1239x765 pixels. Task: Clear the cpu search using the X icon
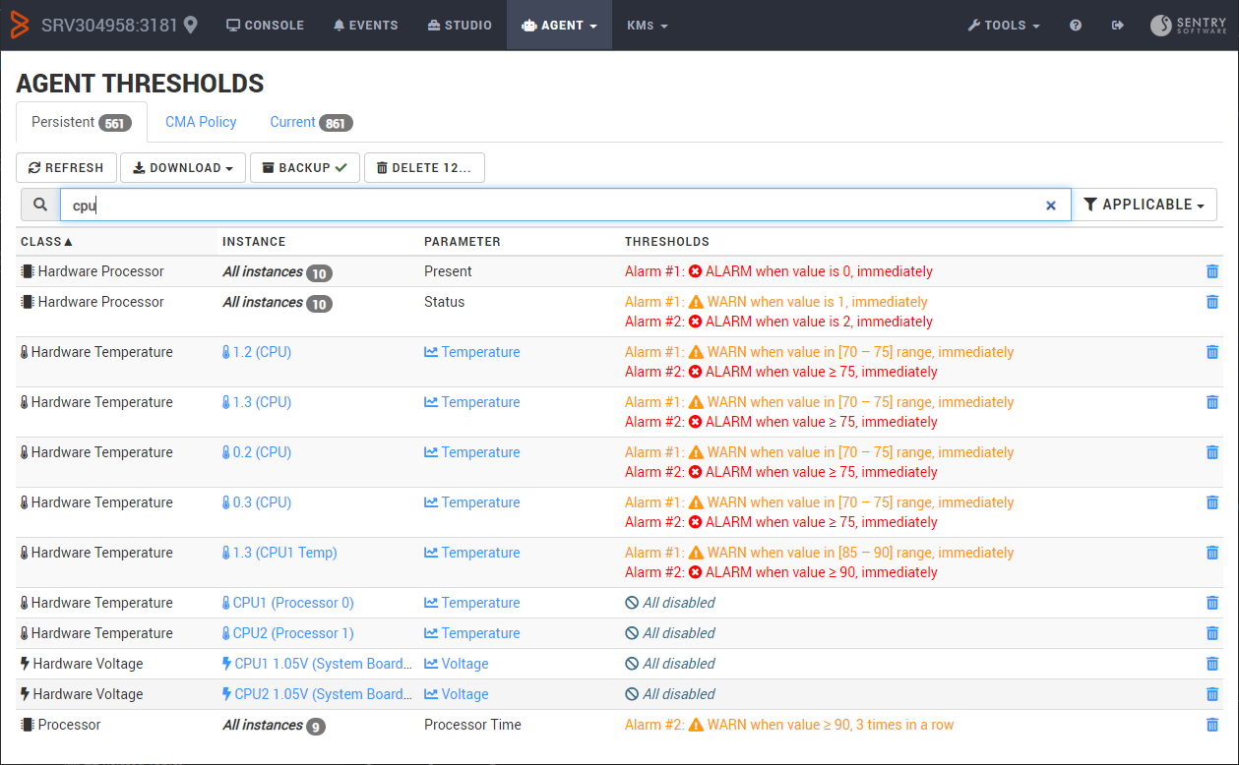coord(1051,205)
